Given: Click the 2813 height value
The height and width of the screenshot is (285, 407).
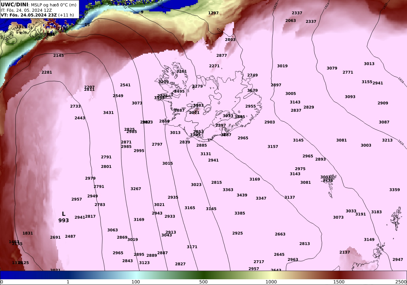Looking at the screenshot, I should (x=305, y=244).
